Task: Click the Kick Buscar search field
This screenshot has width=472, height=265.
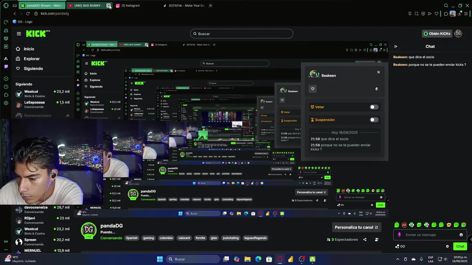Action: (x=242, y=33)
